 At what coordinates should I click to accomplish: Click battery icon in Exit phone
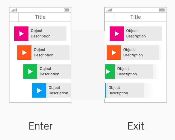point(162,10)
